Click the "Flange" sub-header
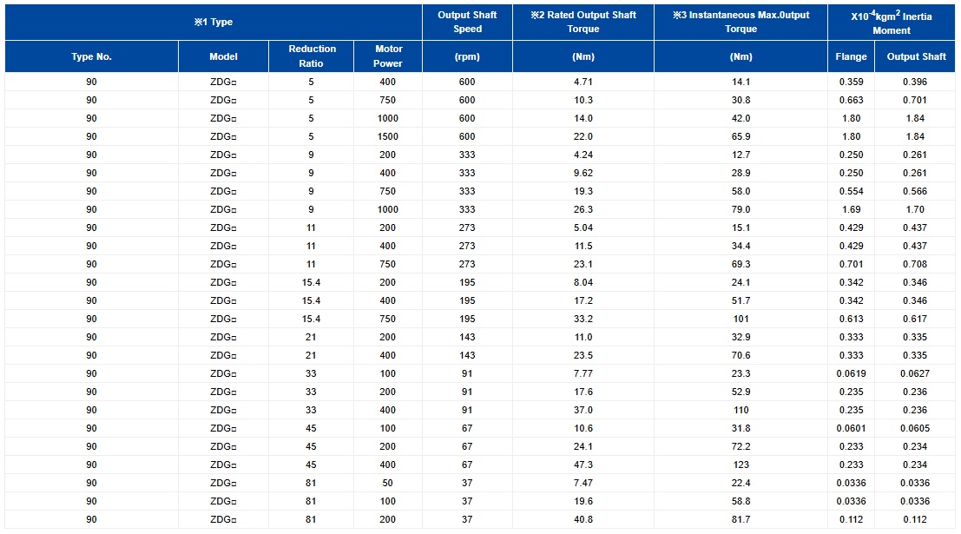This screenshot has height=534, width=961. click(x=851, y=56)
